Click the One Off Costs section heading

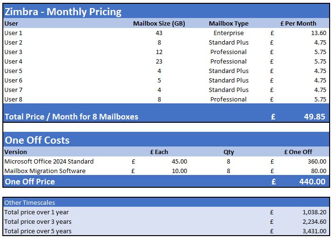[37, 140]
